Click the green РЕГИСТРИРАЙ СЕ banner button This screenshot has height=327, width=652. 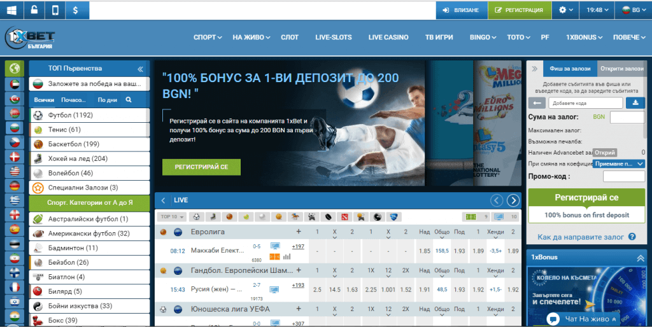(x=201, y=167)
